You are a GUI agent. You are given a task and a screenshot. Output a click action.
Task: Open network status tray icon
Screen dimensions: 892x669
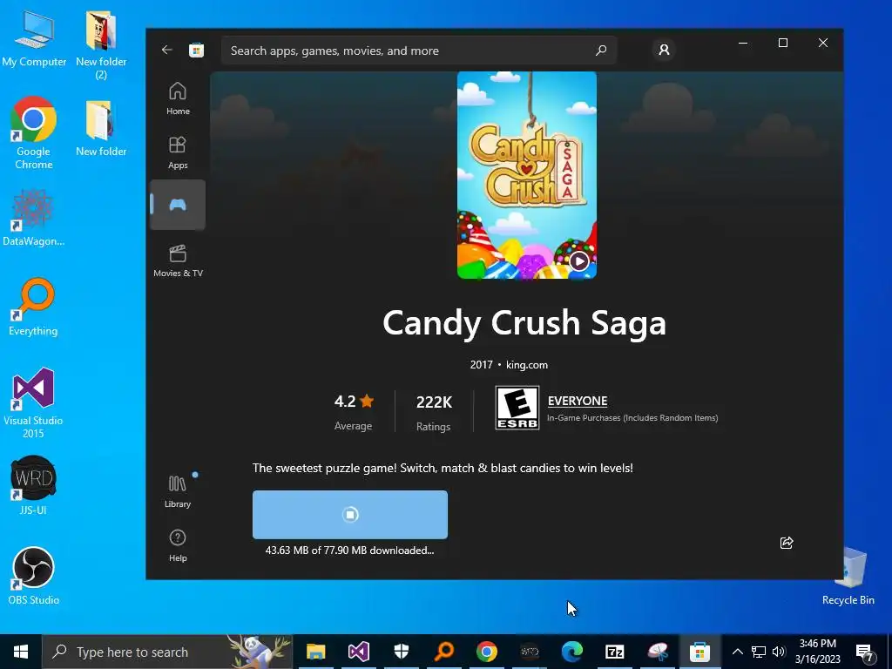click(759, 652)
